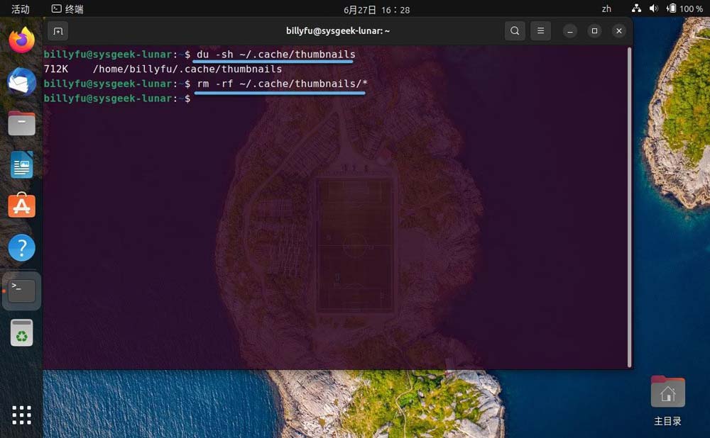Click the 'billyfu@sysgeek-lunar: ~' window title
Viewport: 710px width, 438px height.
(338, 30)
